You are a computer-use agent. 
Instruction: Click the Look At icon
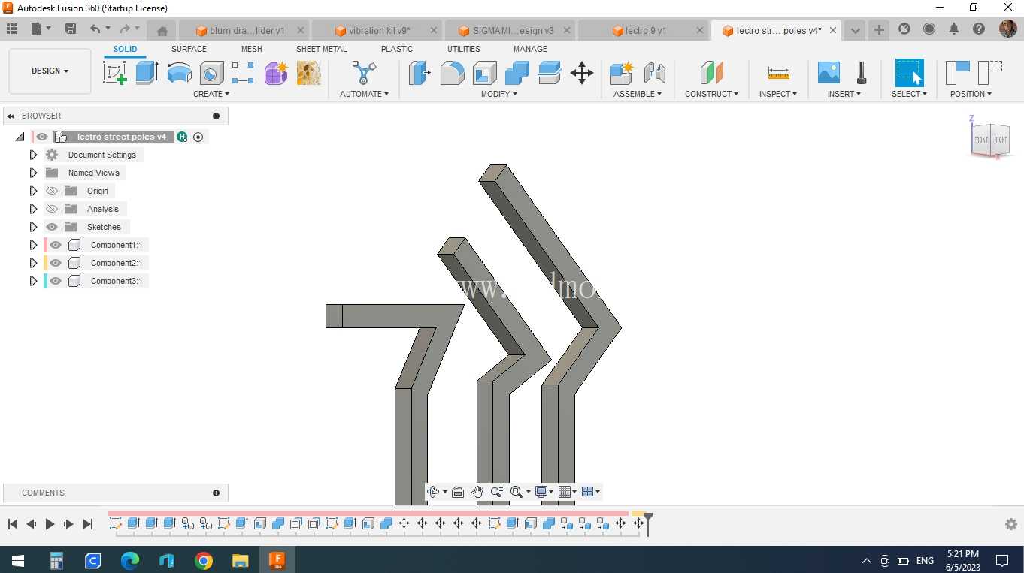point(458,492)
